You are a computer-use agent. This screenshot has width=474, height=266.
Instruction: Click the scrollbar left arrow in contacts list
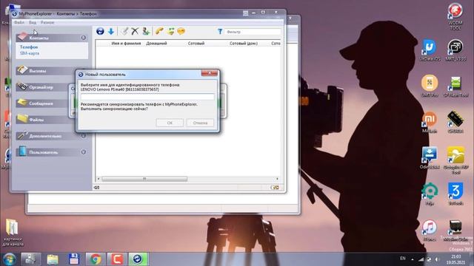point(99,179)
